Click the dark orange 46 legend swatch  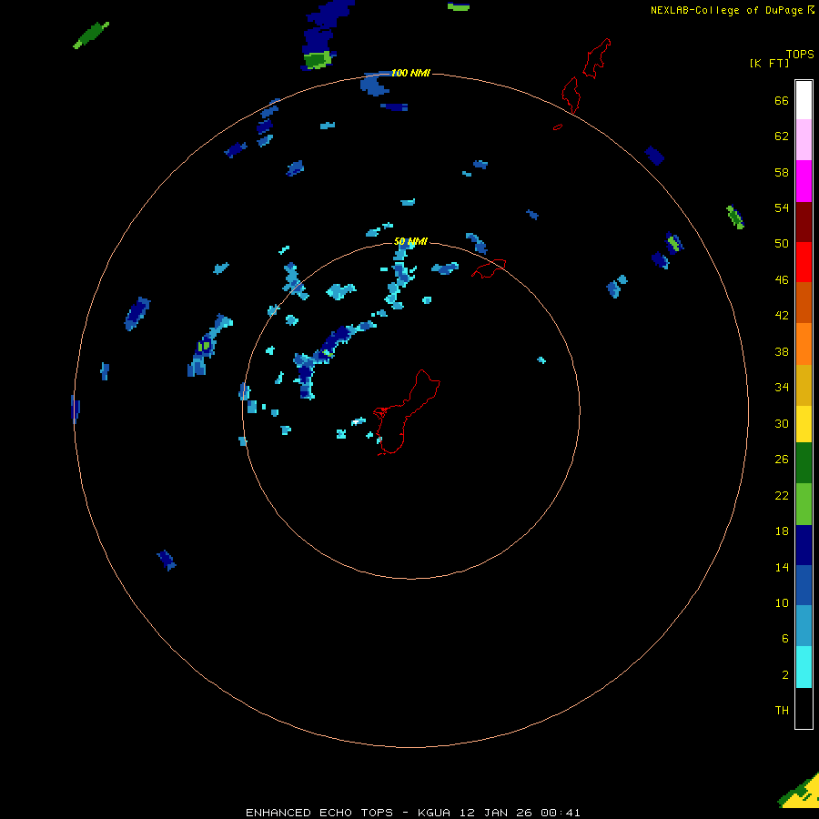[x=804, y=302]
